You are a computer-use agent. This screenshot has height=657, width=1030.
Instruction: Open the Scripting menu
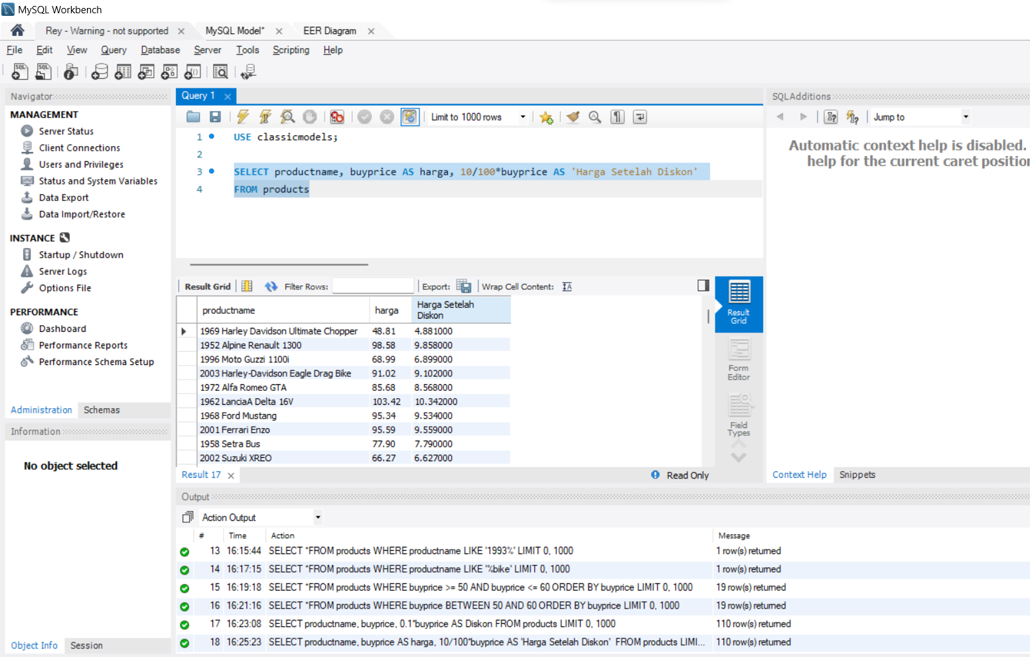(291, 50)
